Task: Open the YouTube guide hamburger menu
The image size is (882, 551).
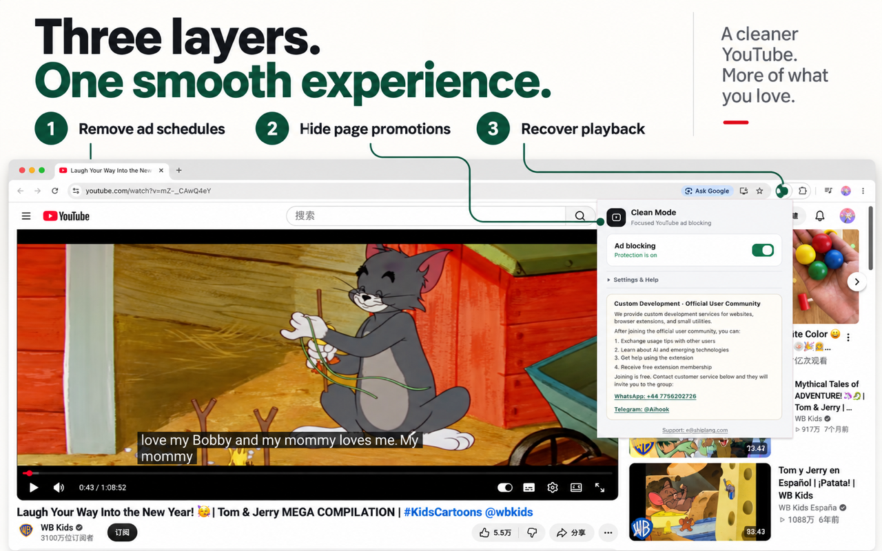Action: click(26, 216)
